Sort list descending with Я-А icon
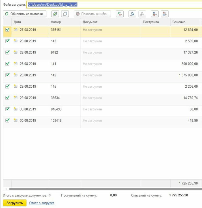The width and height of the screenshot is (202, 208). (x=165, y=14)
